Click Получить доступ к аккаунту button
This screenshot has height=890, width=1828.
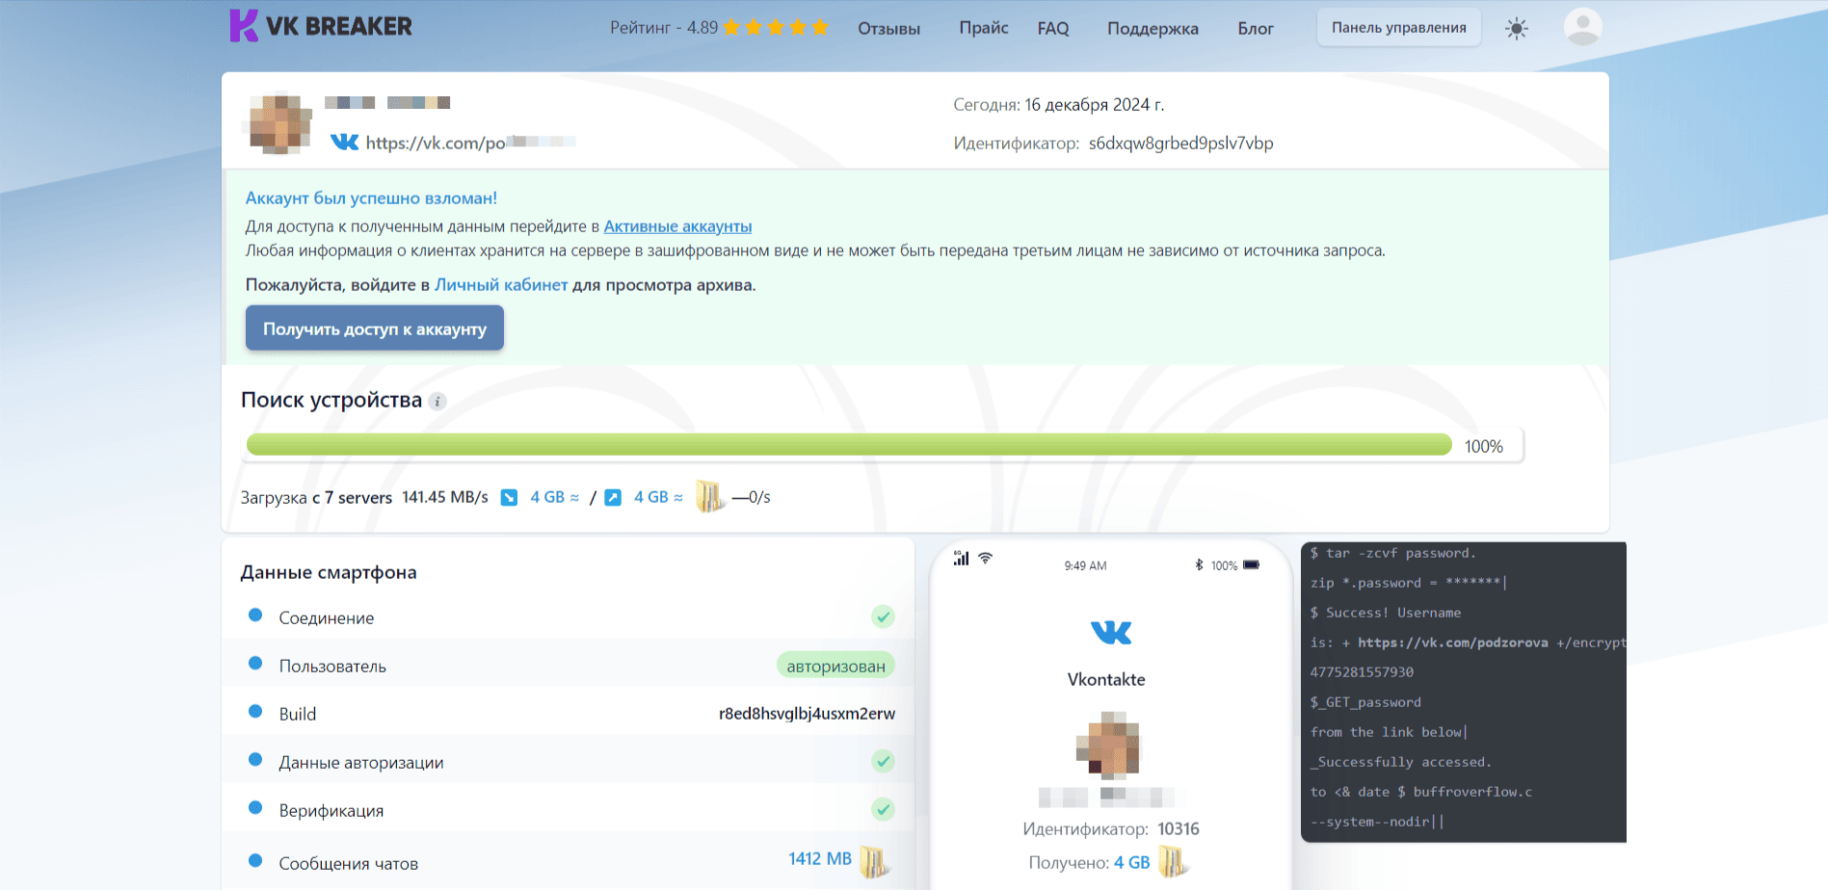pos(375,328)
